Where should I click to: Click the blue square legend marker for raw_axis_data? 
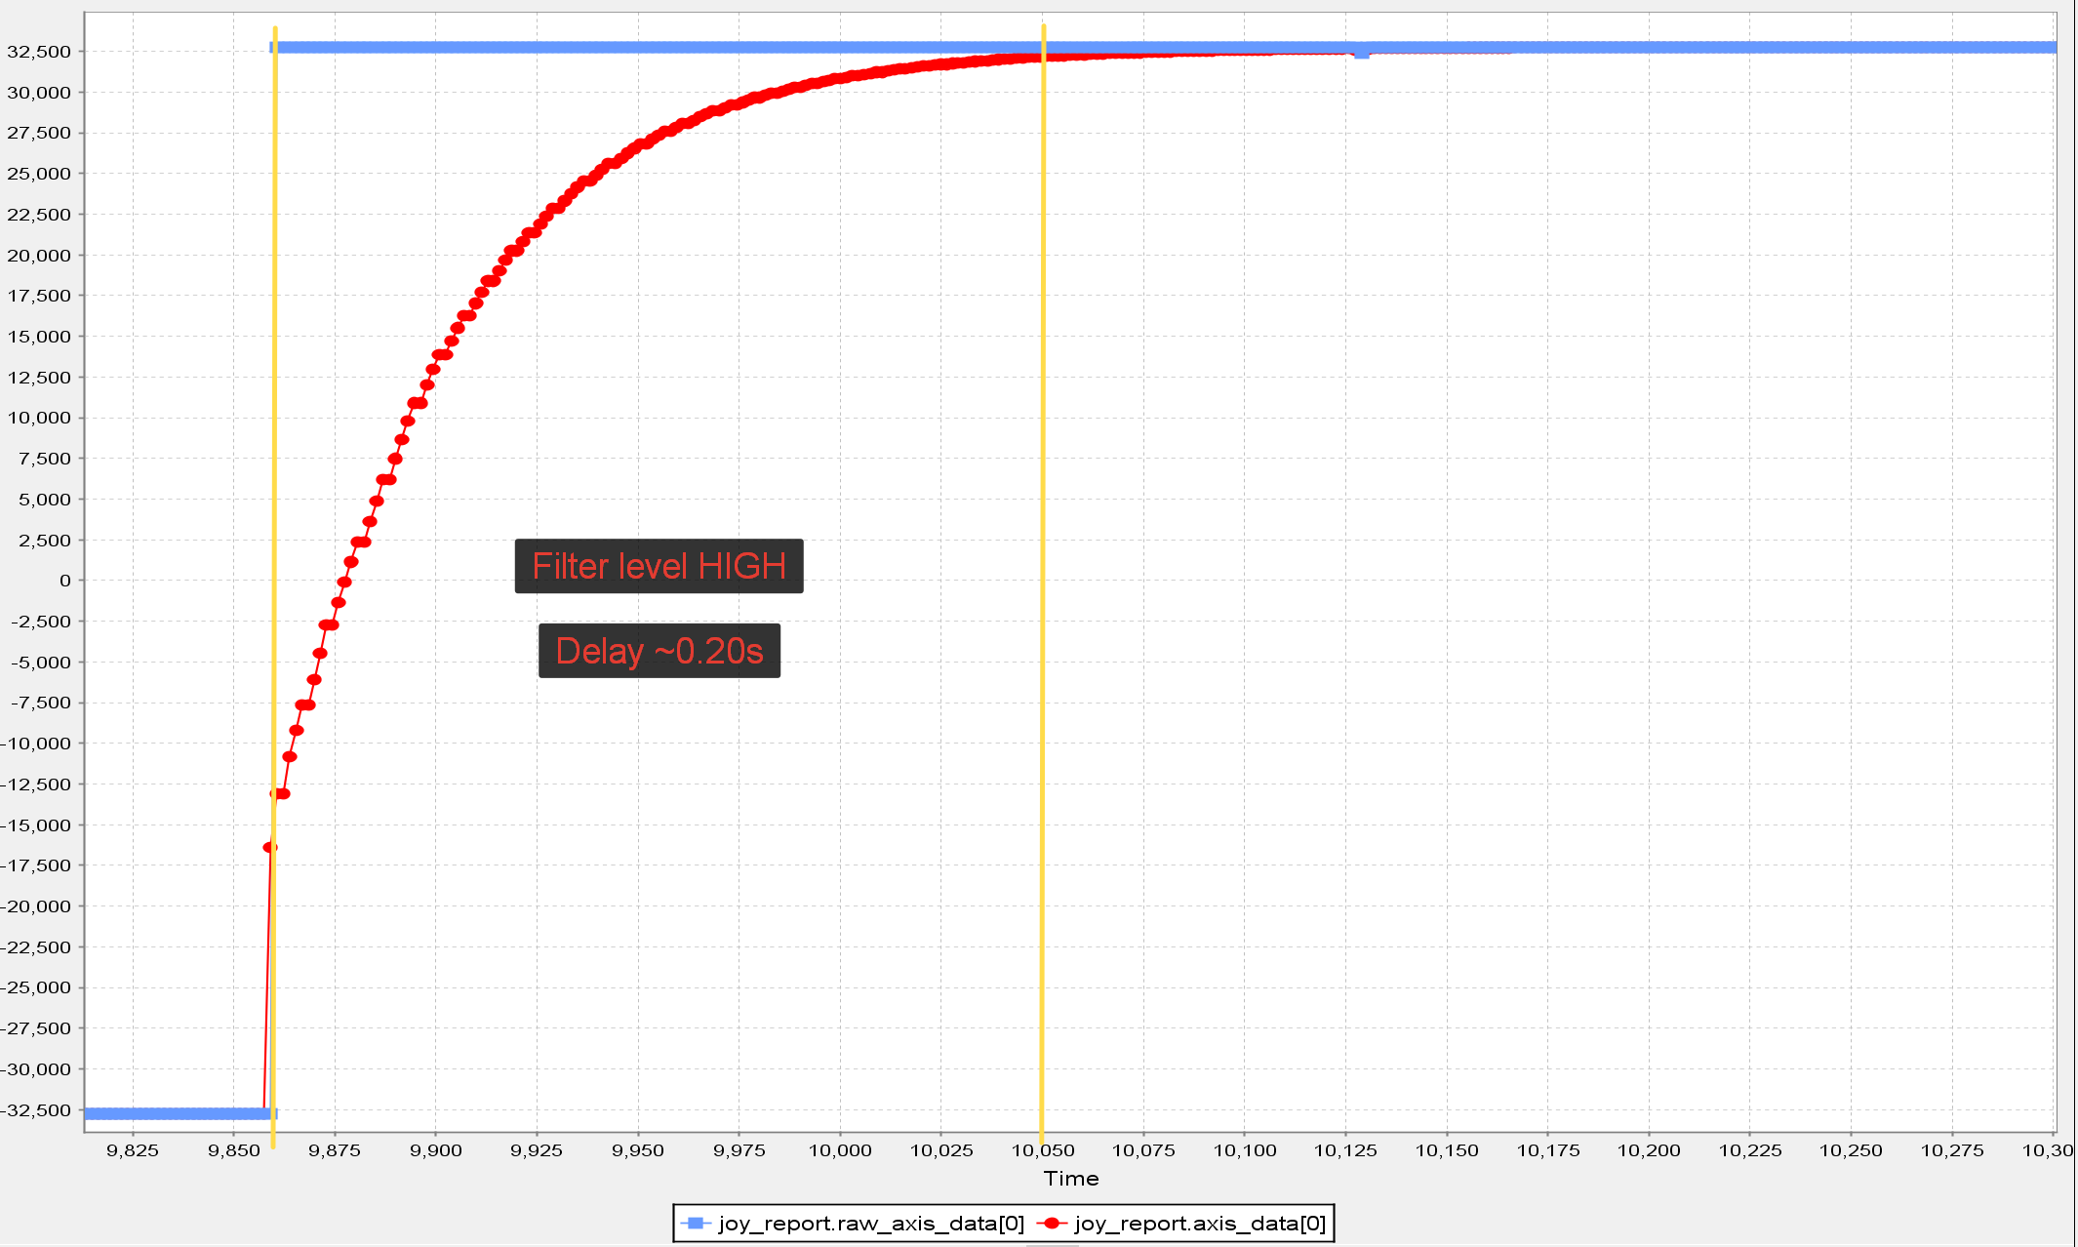click(x=695, y=1224)
